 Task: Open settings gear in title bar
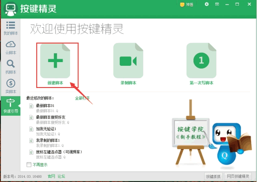click(207, 4)
